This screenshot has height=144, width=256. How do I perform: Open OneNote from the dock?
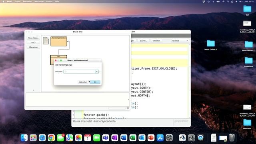click(x=115, y=138)
